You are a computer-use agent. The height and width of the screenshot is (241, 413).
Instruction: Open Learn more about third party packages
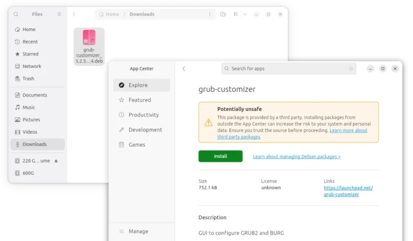tap(348, 130)
